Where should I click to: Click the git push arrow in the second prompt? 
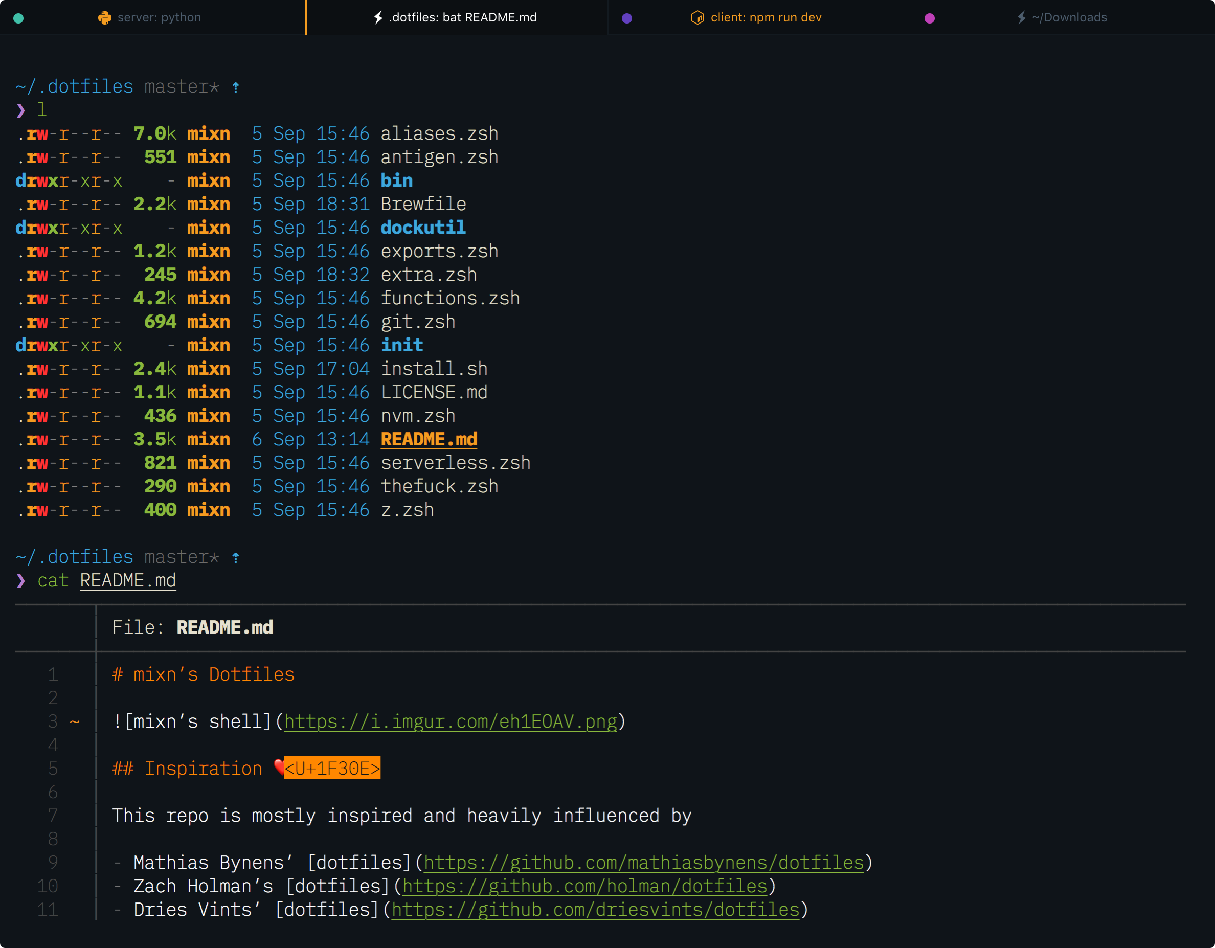[236, 557]
